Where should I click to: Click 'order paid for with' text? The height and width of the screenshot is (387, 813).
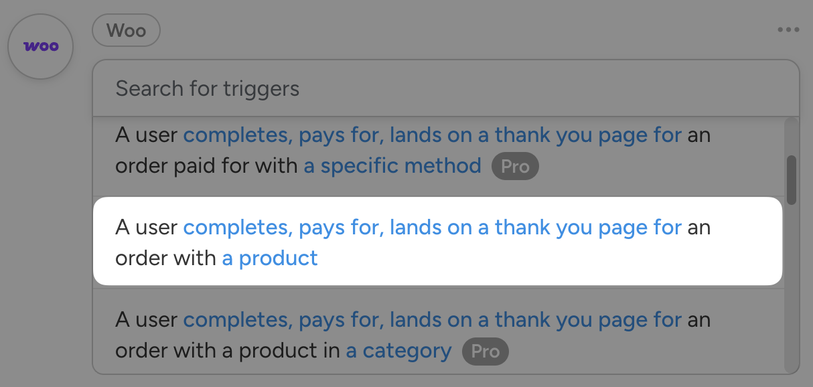[x=206, y=166]
